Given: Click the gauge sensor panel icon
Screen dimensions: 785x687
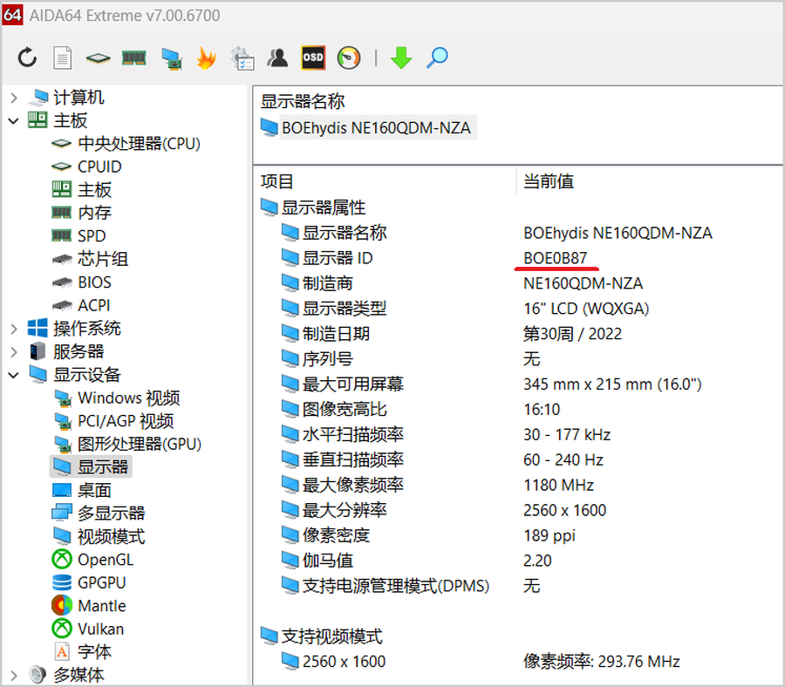Looking at the screenshot, I should [x=349, y=58].
